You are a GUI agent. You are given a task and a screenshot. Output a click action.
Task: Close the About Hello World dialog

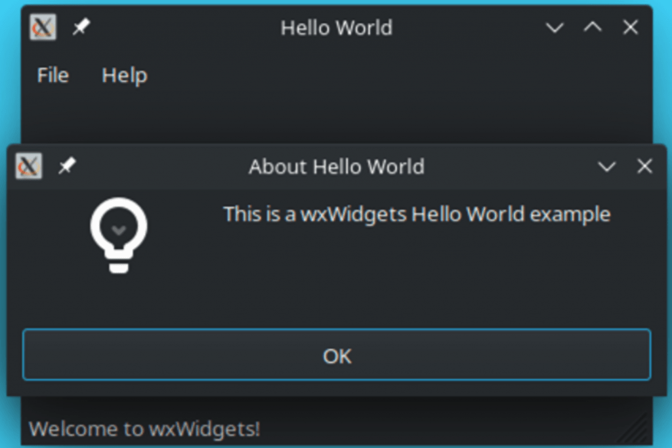(644, 166)
